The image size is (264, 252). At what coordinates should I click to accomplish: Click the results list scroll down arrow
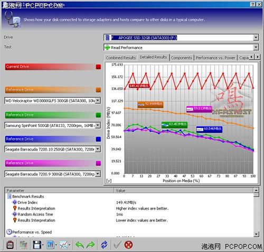256,234
